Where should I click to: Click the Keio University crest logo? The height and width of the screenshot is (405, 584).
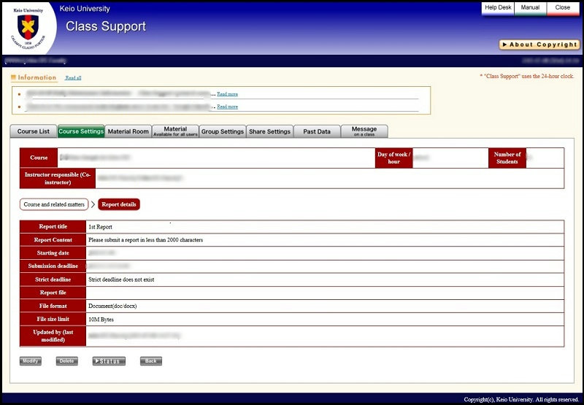tap(28, 28)
